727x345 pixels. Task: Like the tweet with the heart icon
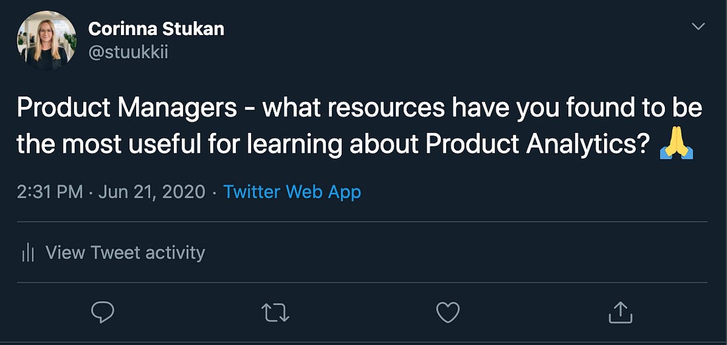[448, 312]
